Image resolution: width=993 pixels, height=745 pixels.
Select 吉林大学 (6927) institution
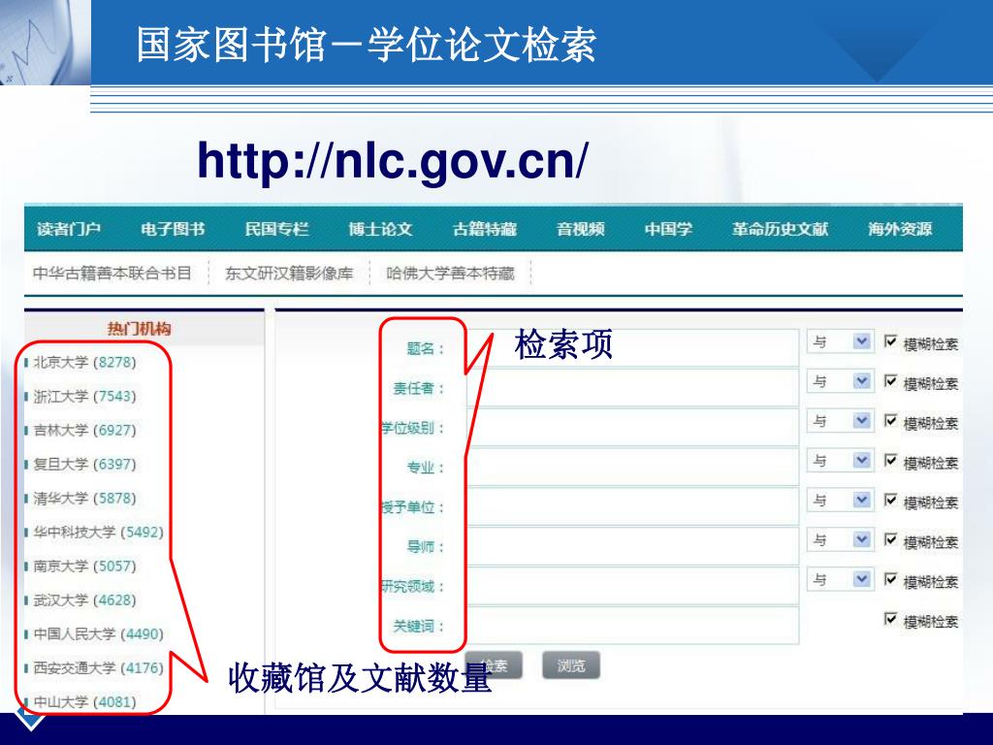(x=85, y=430)
